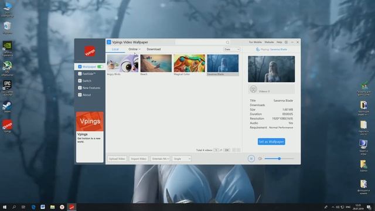375x211 pixels.
Task: Open the Entertain Mode dropdown
Action: (160, 159)
